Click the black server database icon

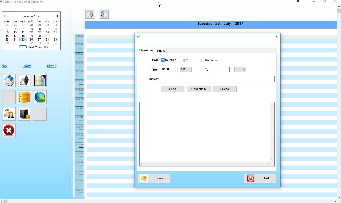(x=24, y=114)
